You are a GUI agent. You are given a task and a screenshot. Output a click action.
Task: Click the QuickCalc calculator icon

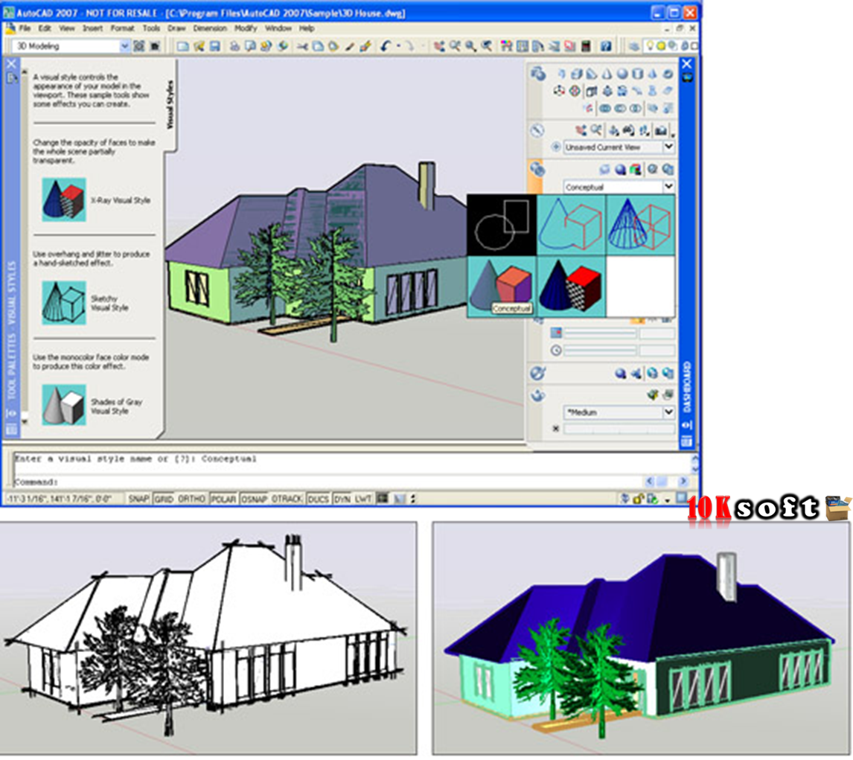(x=586, y=46)
